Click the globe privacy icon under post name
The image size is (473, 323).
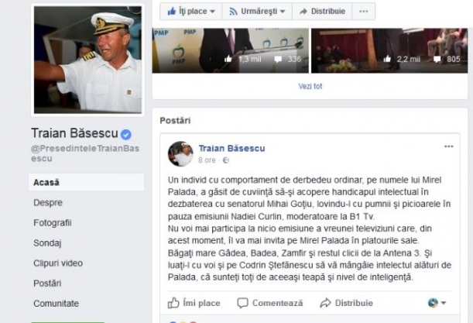pyautogui.click(x=225, y=160)
